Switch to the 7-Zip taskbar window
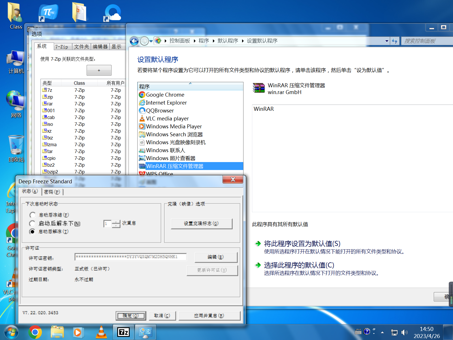 pyautogui.click(x=123, y=332)
